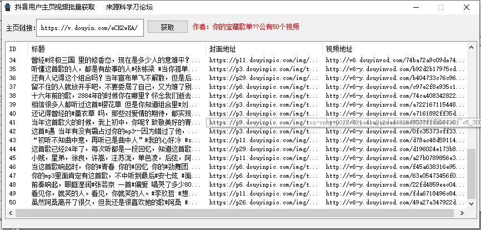481x230 pixels.
Task: Click video address starting 74ca408342822
Action: click(395, 96)
